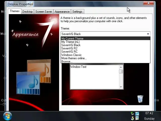Select the Appearance tab

click(62, 12)
